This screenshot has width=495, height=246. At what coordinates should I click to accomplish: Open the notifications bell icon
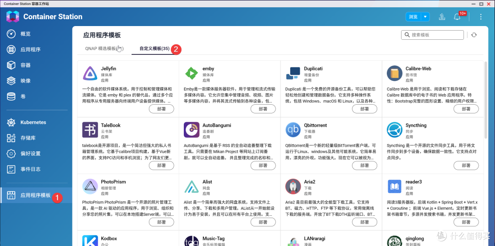[x=457, y=17]
